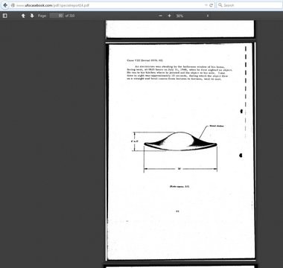The image size is (283, 268).
Task: Open the 50% zoom level dropdown
Action: (192, 16)
